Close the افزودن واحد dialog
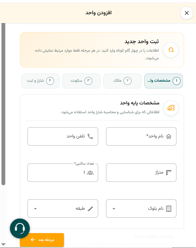The height and width of the screenshot is (248, 196). click(x=187, y=13)
